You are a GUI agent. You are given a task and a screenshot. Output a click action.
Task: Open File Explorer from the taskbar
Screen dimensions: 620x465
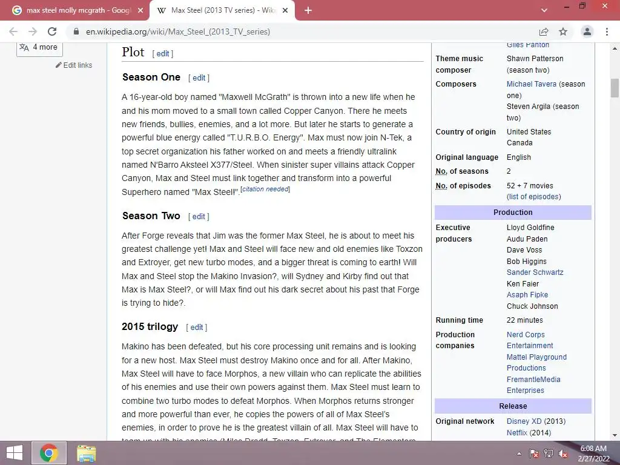pyautogui.click(x=86, y=453)
